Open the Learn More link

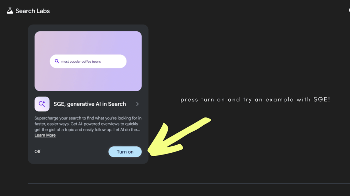(45, 135)
